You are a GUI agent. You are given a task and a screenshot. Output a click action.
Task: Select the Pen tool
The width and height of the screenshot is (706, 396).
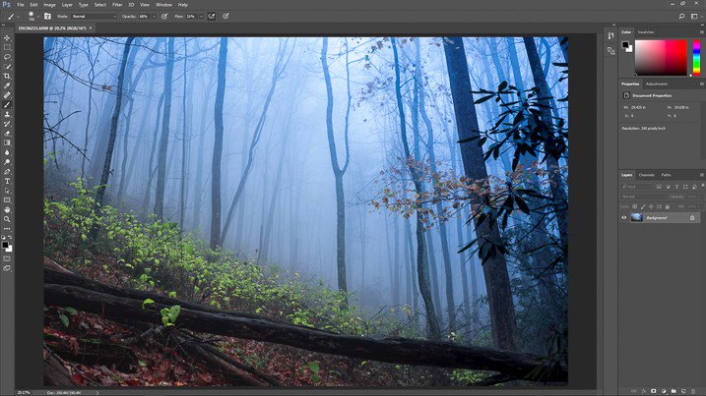[x=7, y=172]
